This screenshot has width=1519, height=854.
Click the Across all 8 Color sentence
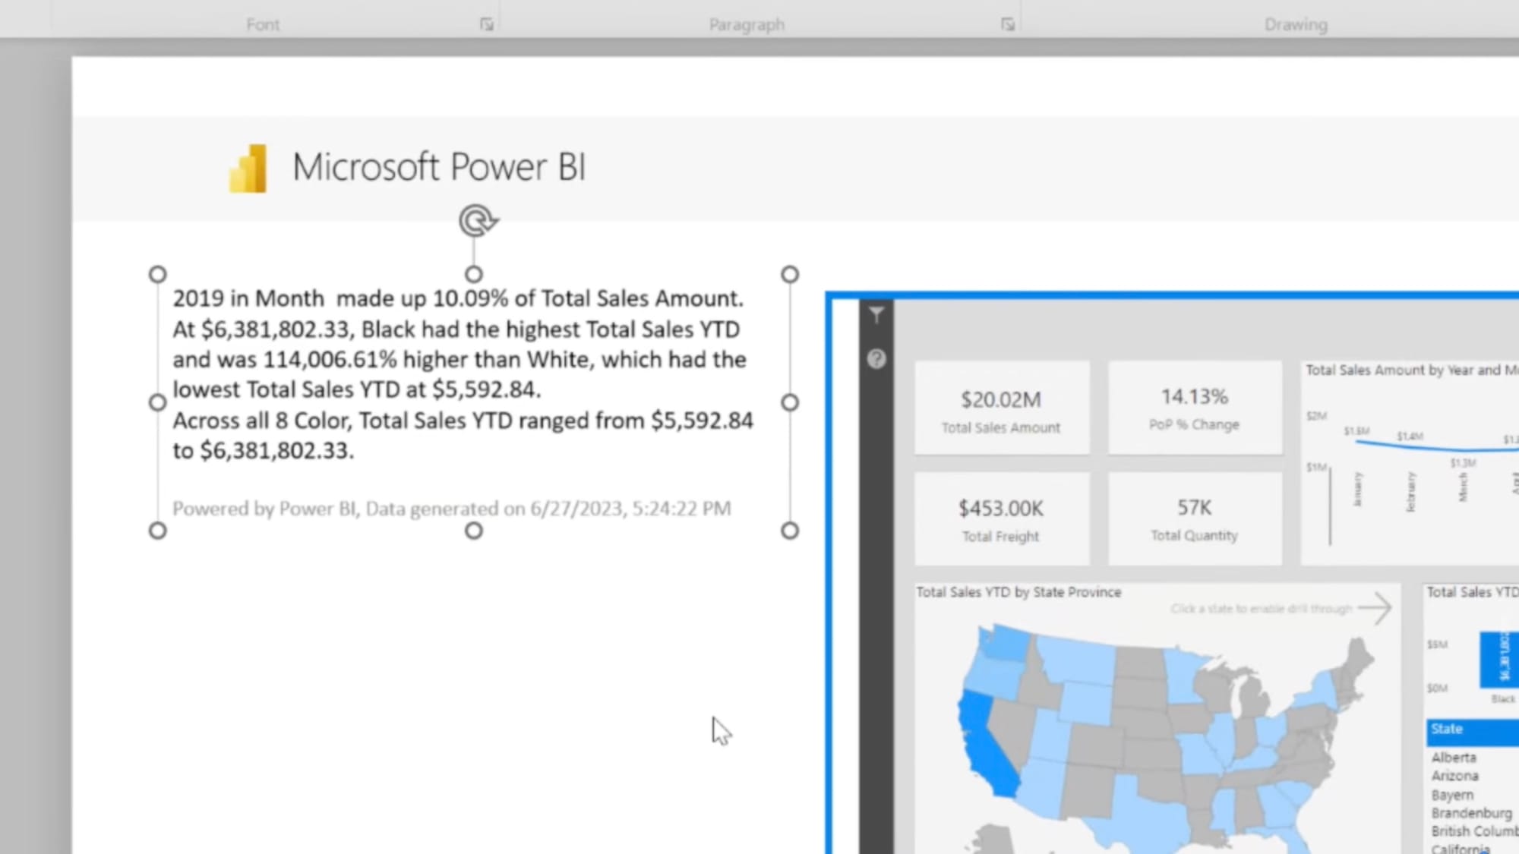point(463,435)
